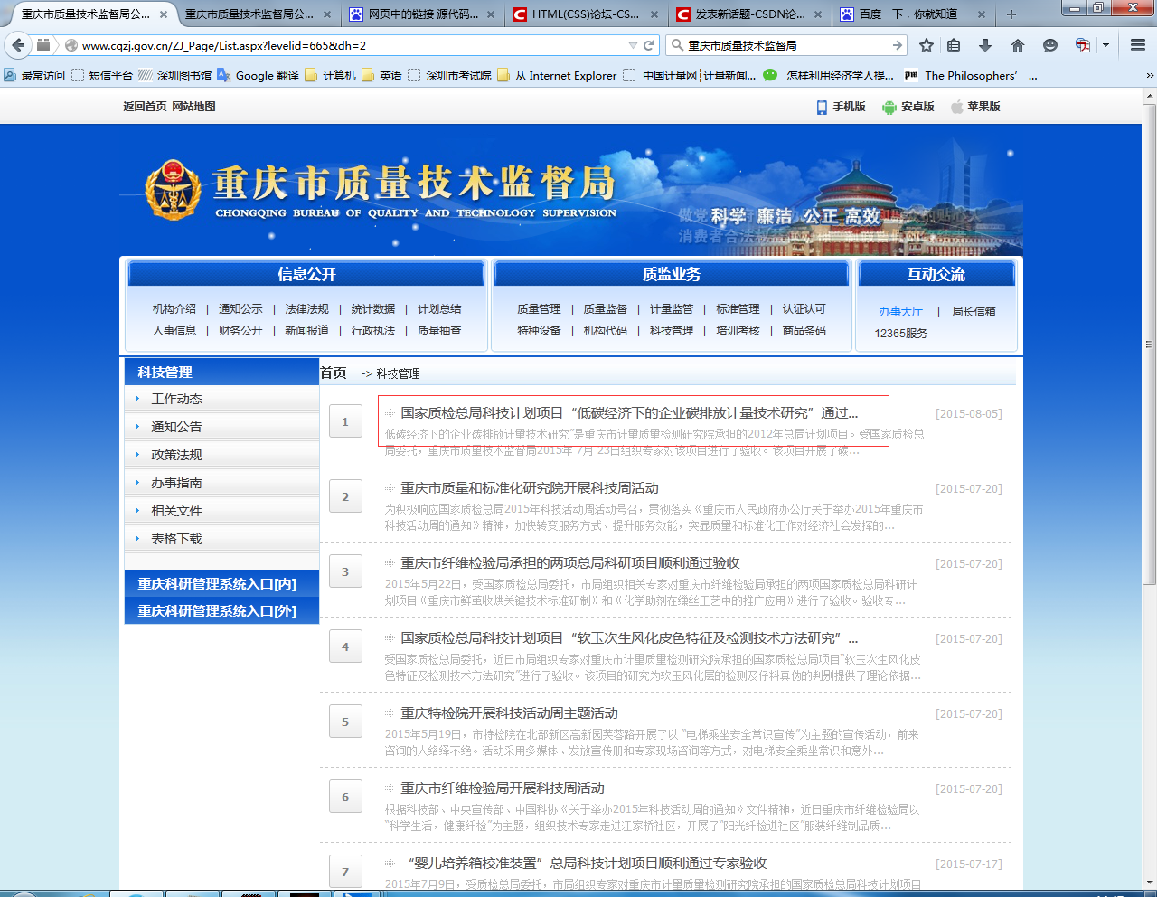Reload the page with refresh icon
The height and width of the screenshot is (897, 1157).
coord(648,45)
